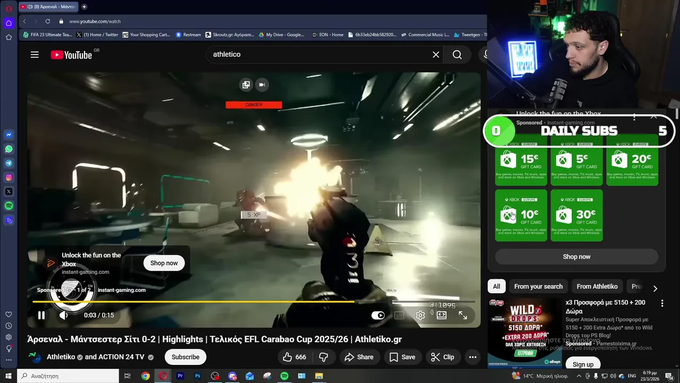Open options for Wild Drops ad
The image size is (680, 383).
point(662,303)
